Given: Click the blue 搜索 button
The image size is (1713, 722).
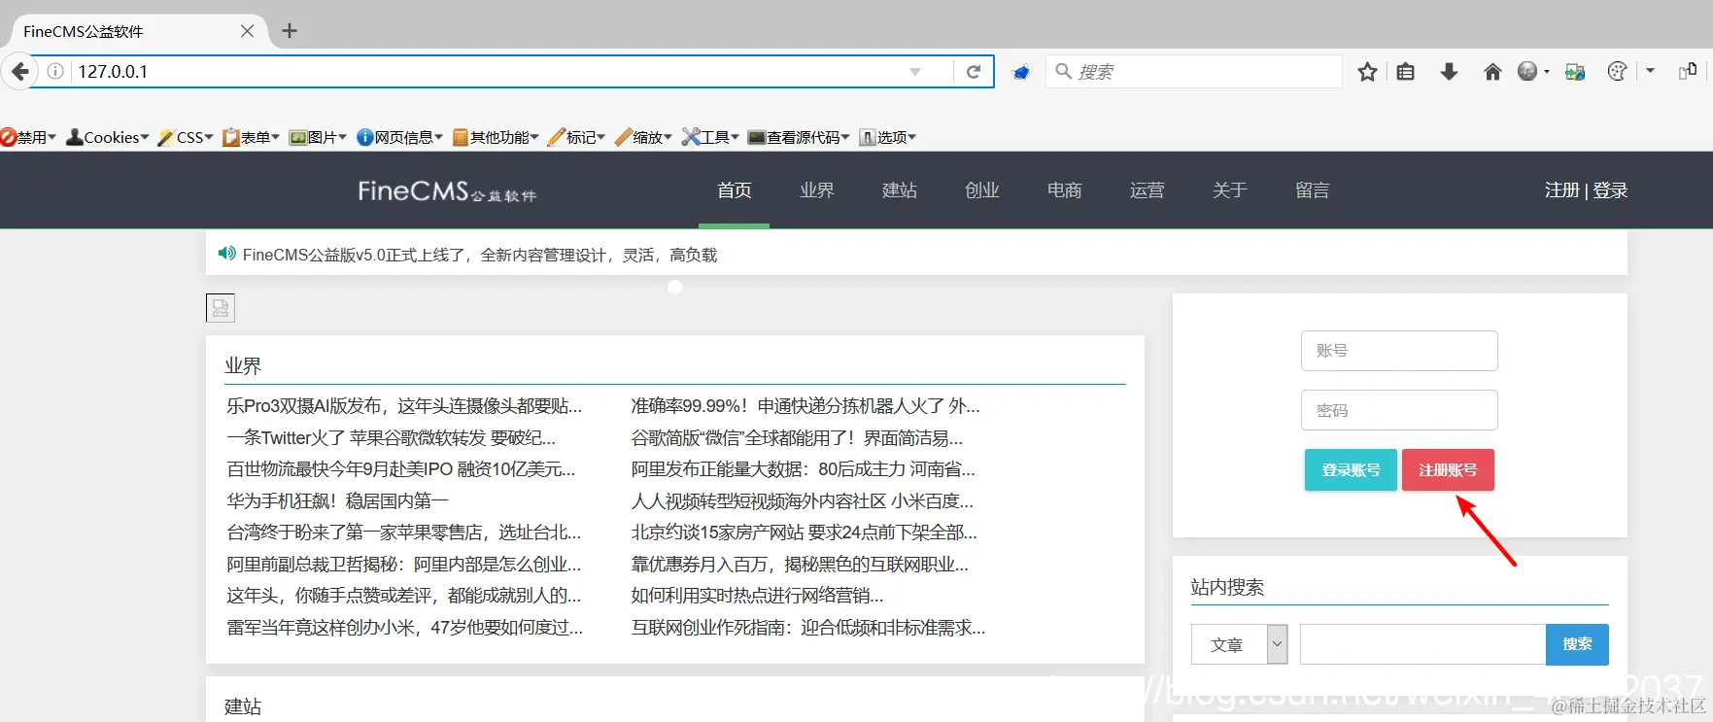Looking at the screenshot, I should click(x=1577, y=644).
